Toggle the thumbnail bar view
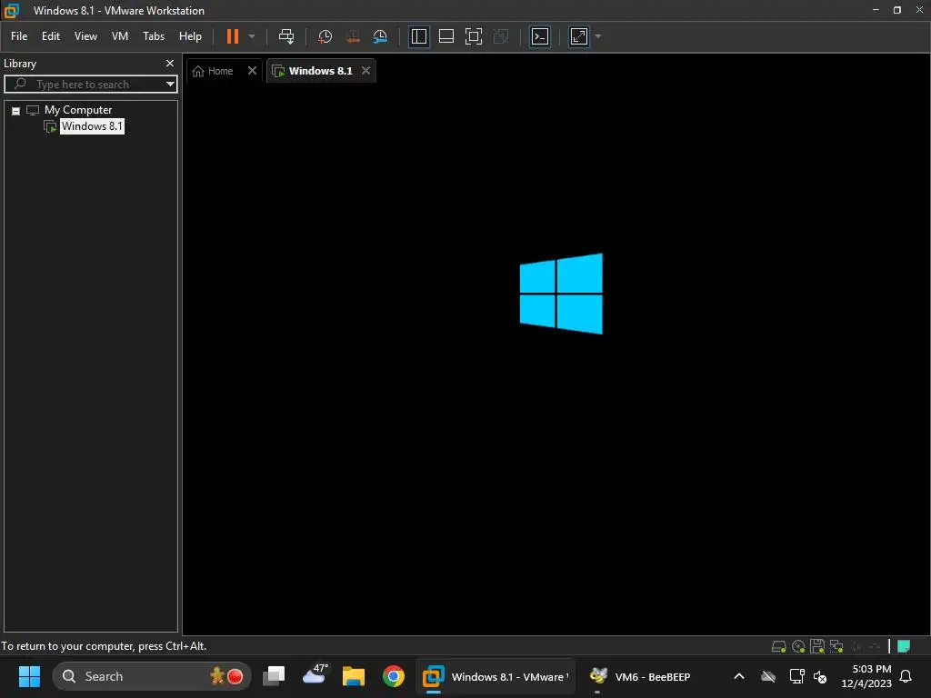This screenshot has width=931, height=698. click(x=445, y=36)
